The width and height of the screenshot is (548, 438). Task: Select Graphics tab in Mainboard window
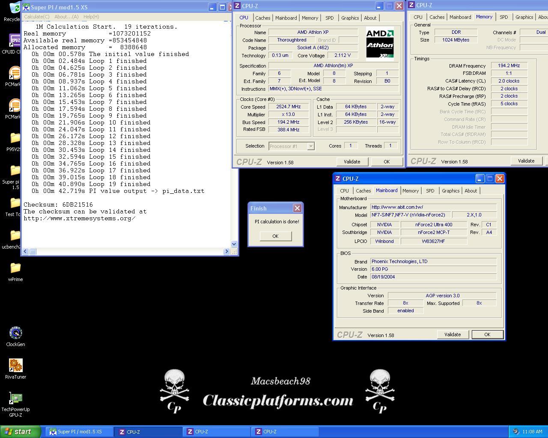451,191
